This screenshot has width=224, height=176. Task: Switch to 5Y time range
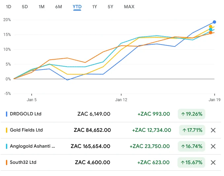(111, 7)
